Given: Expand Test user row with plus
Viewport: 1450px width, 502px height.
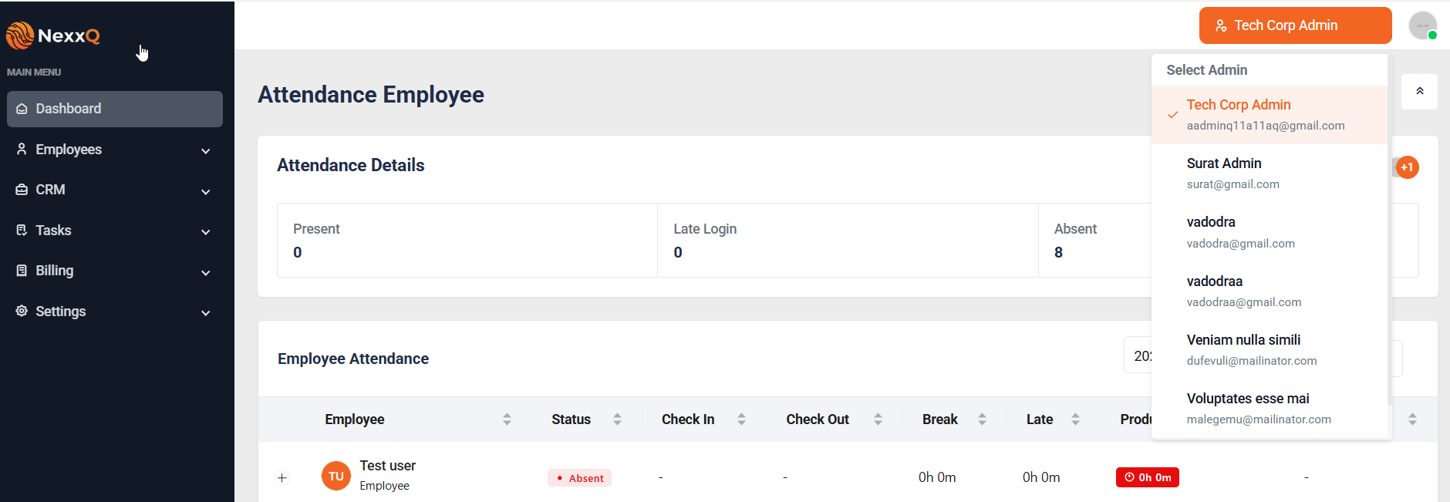Looking at the screenshot, I should point(282,478).
